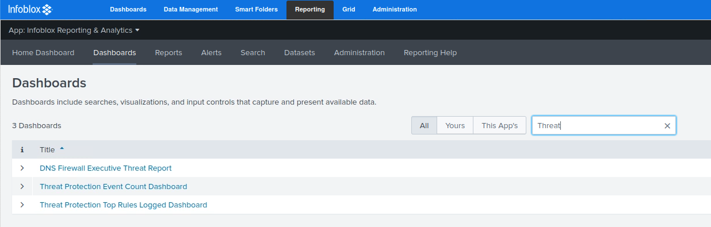Open the Reports menu item

(169, 52)
